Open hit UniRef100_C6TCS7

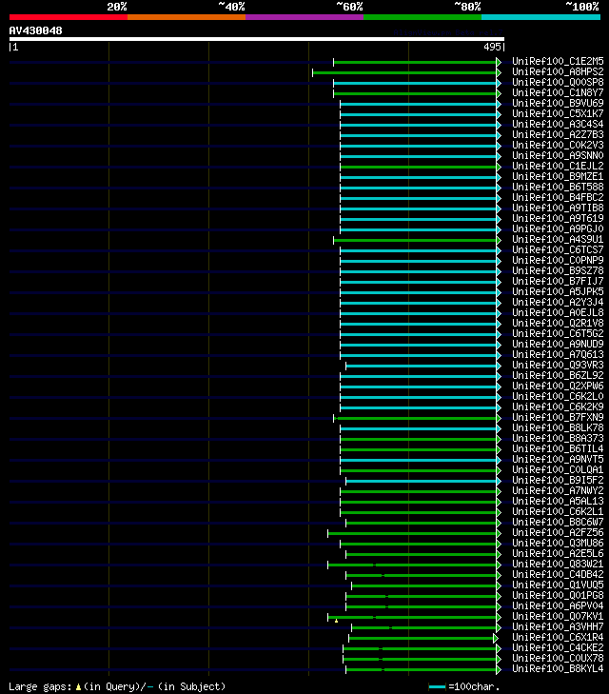[x=558, y=249]
